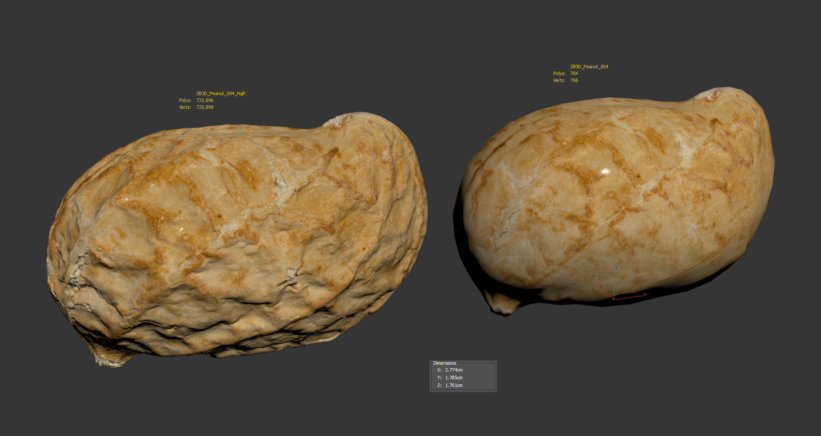821x436 pixels.
Task: Select the low-poly peanut model
Action: point(618,201)
